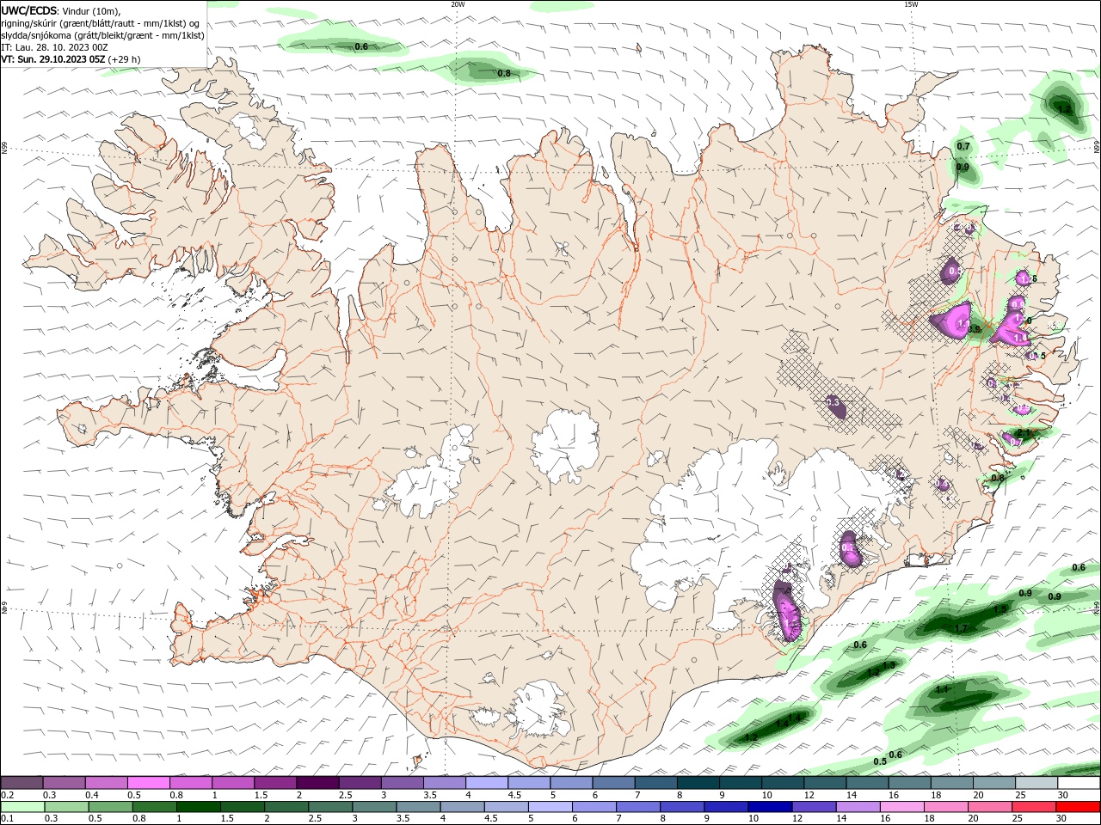The width and height of the screenshot is (1101, 825).
Task: Pick the upper legend swatch starting at 18
Action: point(951,783)
